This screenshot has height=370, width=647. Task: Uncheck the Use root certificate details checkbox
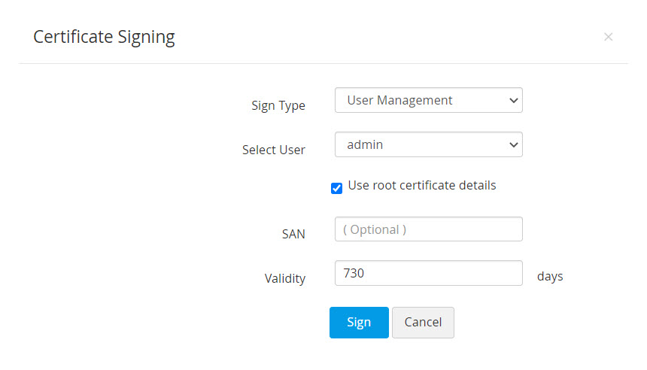point(337,188)
